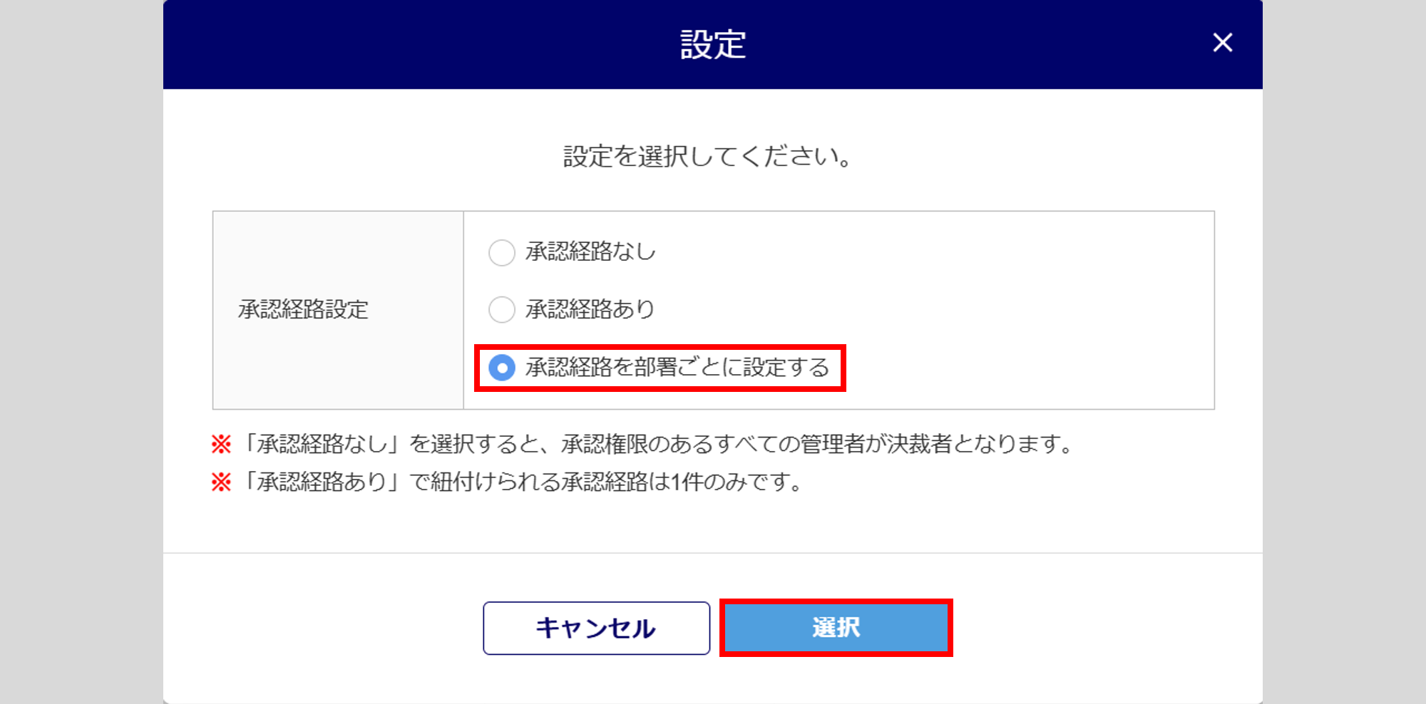
Task: Click the gray backdrop left of dialog
Action: point(80,356)
